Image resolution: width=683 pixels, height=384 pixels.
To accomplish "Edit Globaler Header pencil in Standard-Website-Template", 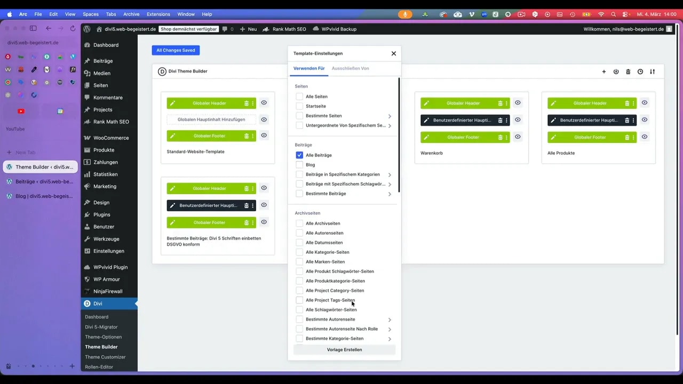I will pyautogui.click(x=172, y=103).
